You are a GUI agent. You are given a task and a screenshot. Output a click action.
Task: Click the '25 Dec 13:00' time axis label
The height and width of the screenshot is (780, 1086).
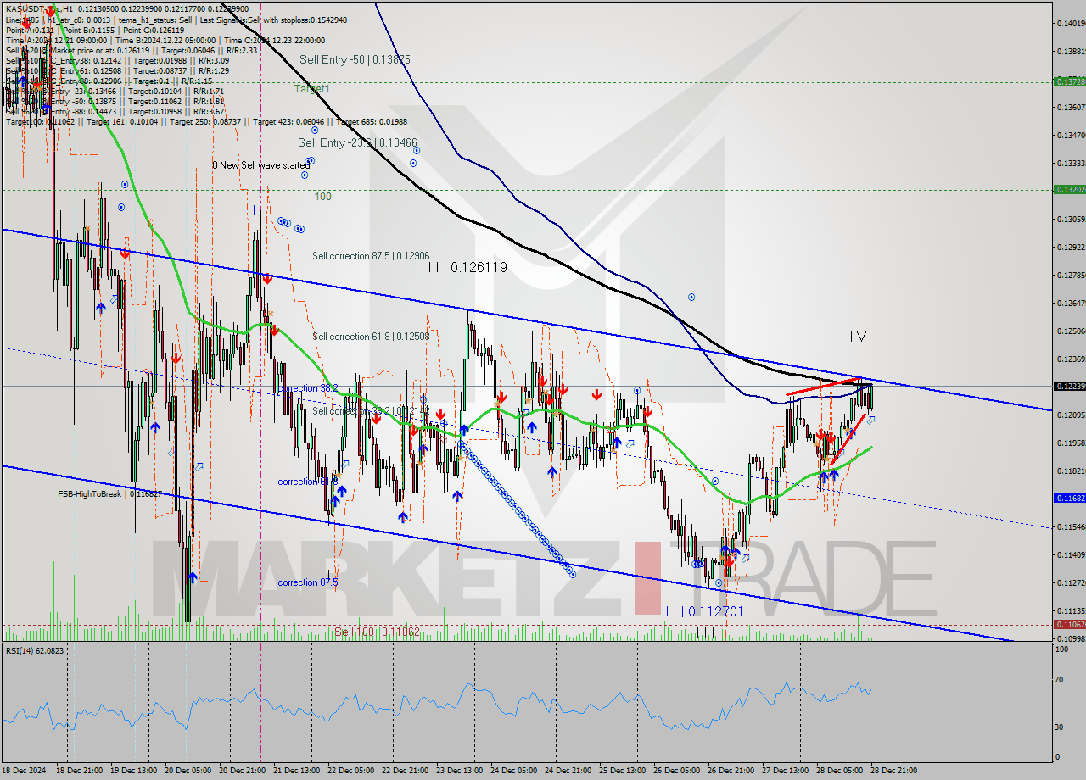point(624,771)
